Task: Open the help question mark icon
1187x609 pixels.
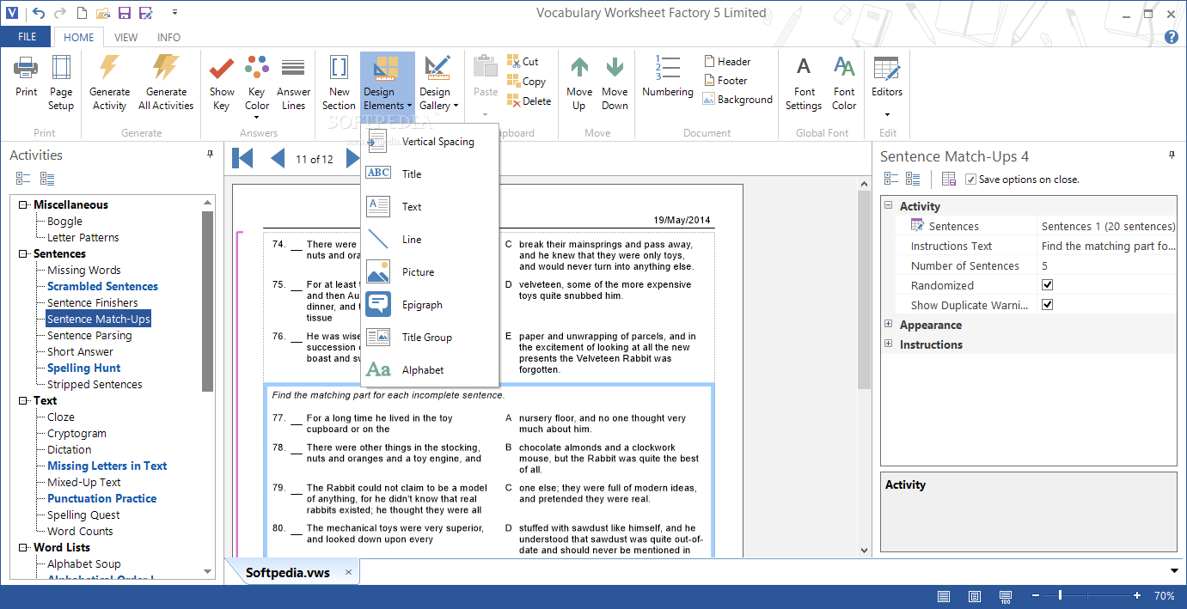Action: (1171, 37)
